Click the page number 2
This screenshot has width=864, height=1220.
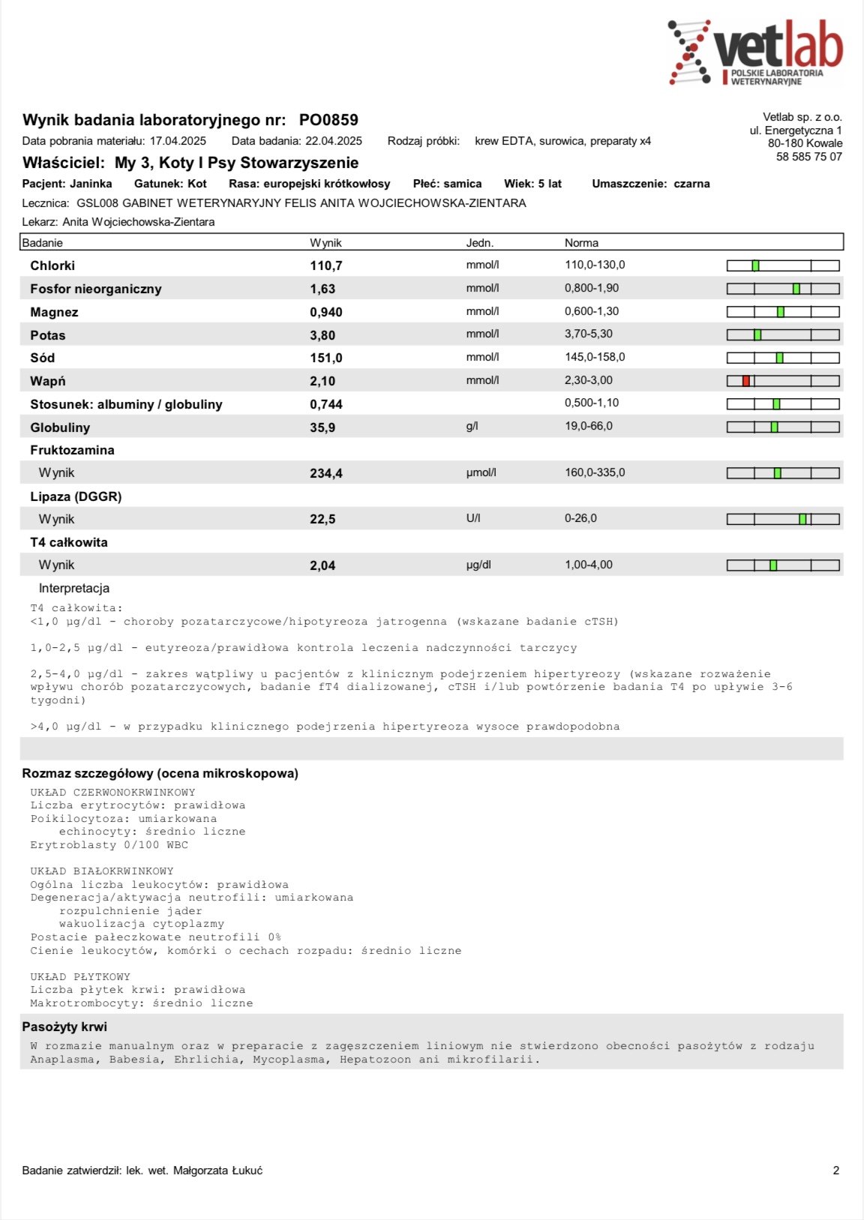pos(836,1171)
